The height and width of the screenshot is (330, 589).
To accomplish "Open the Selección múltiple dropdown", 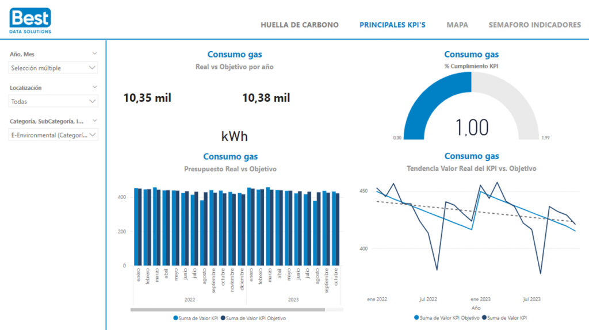I will coord(54,68).
